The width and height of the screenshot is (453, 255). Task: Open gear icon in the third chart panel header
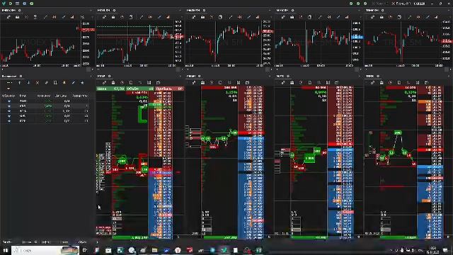204,11
